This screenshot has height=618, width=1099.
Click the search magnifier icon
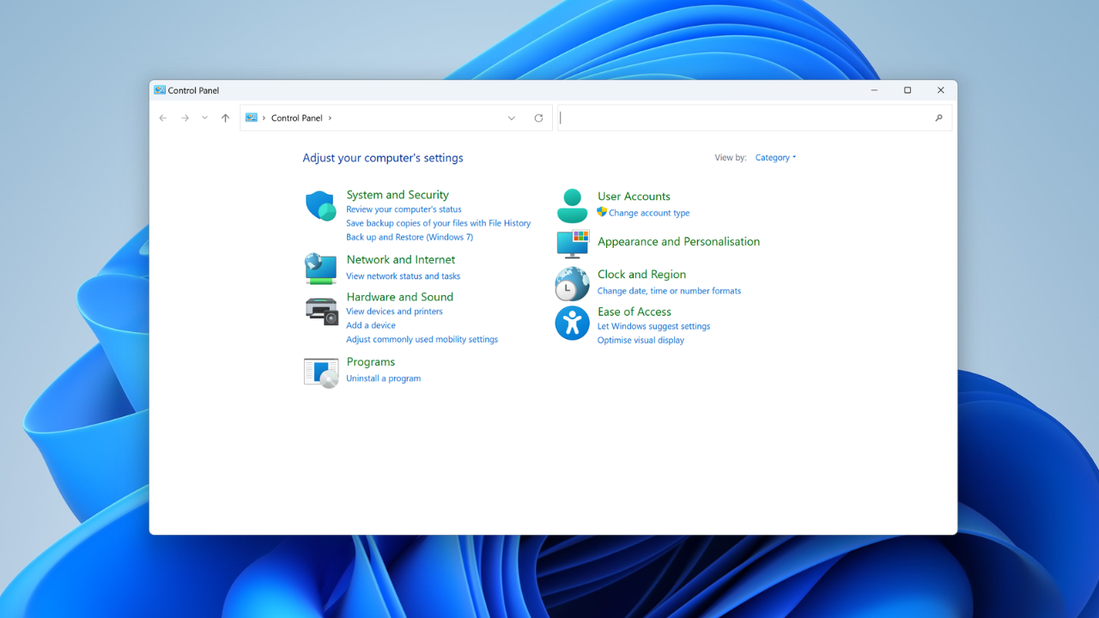click(x=938, y=118)
